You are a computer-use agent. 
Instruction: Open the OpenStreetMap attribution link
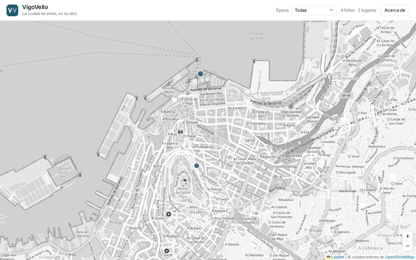pos(400,257)
